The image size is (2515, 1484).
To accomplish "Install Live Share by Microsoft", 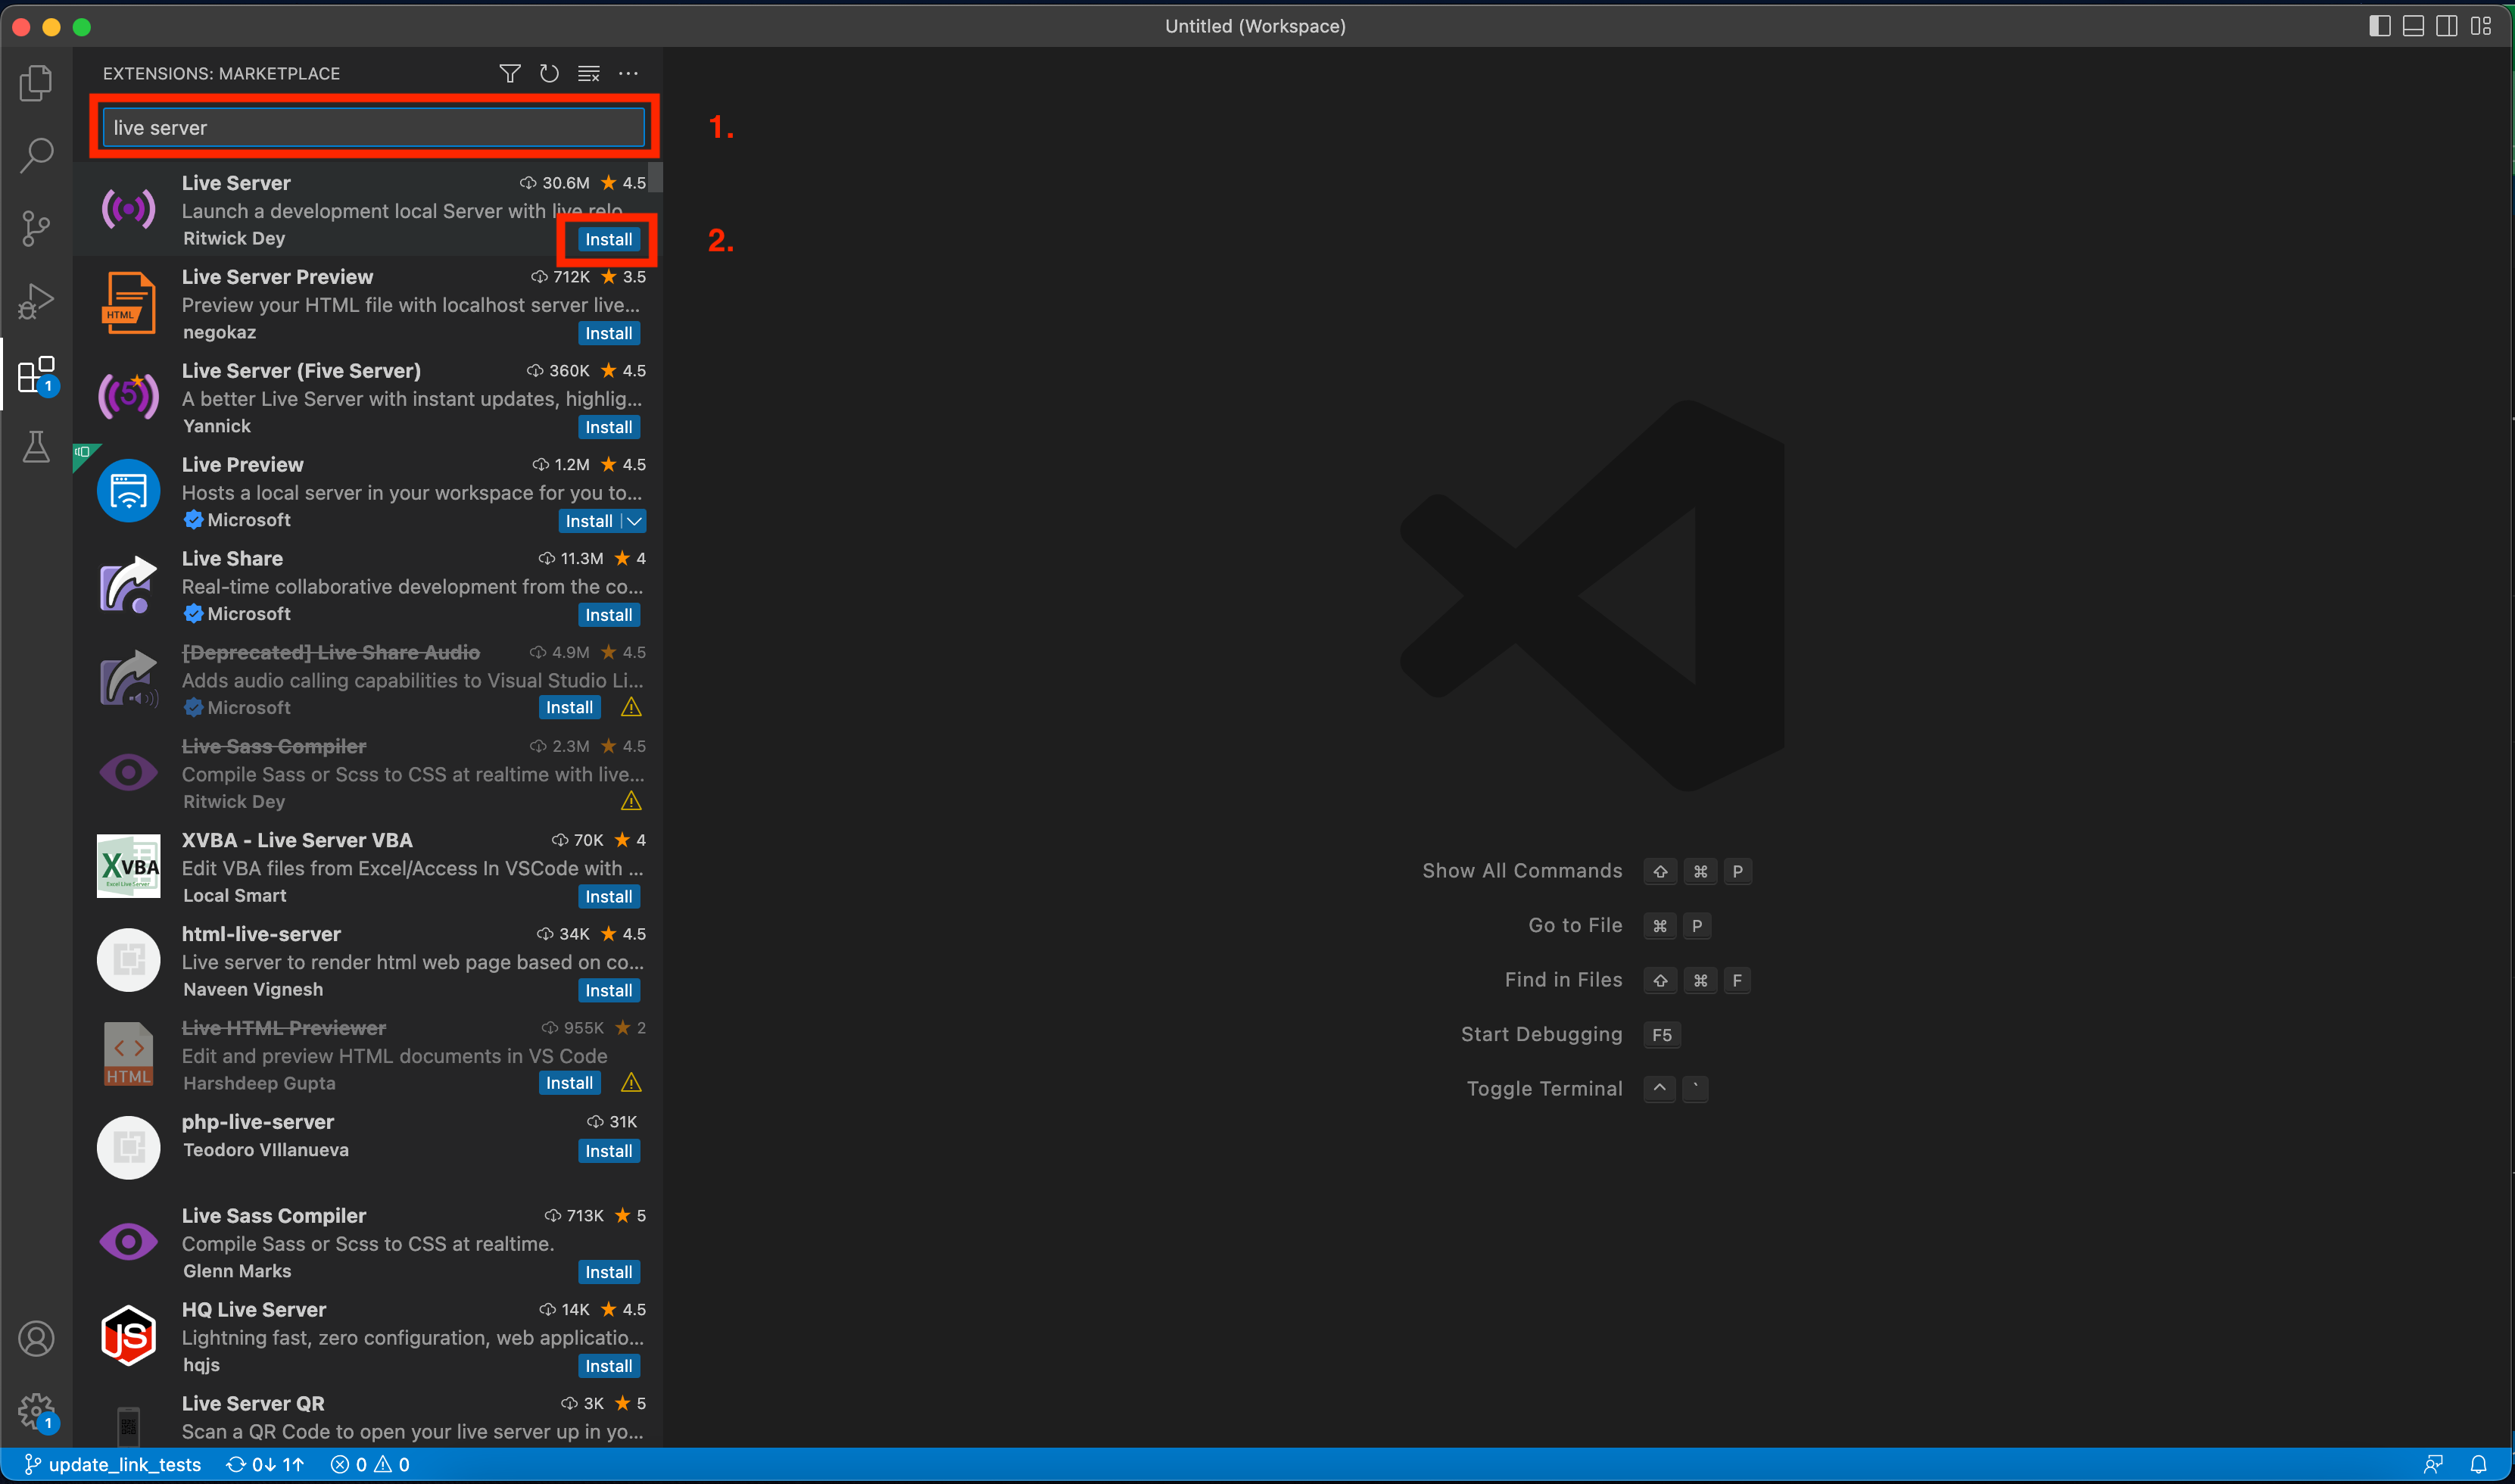I will 609,615.
